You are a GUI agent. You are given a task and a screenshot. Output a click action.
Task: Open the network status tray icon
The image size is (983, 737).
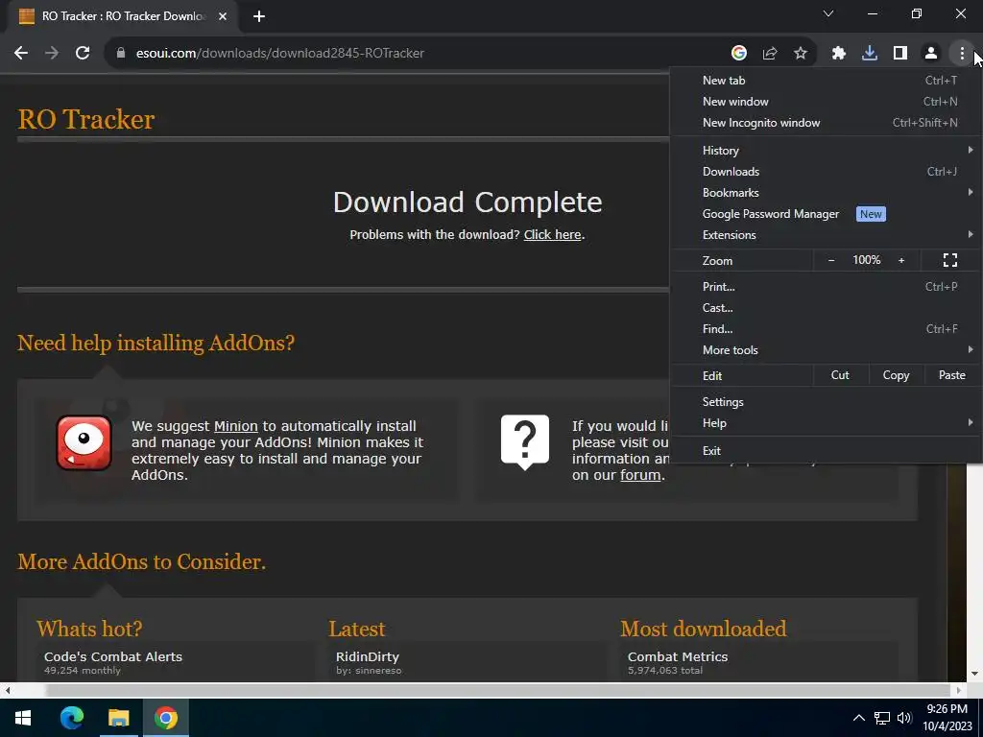tap(882, 718)
